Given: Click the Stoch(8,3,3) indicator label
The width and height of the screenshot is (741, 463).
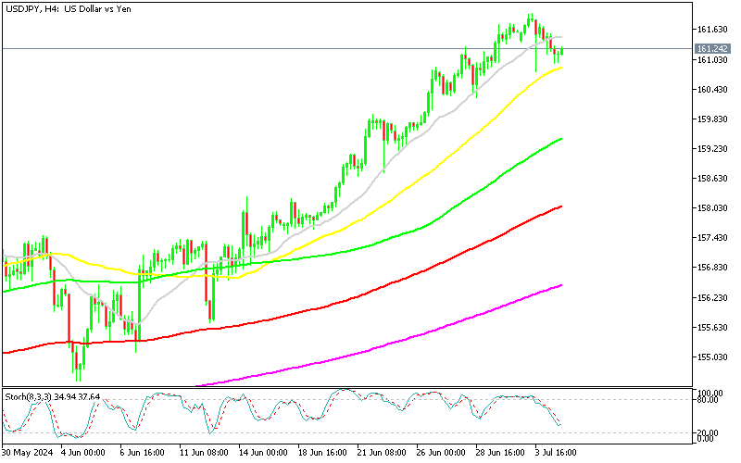Looking at the screenshot, I should pyautogui.click(x=53, y=396).
